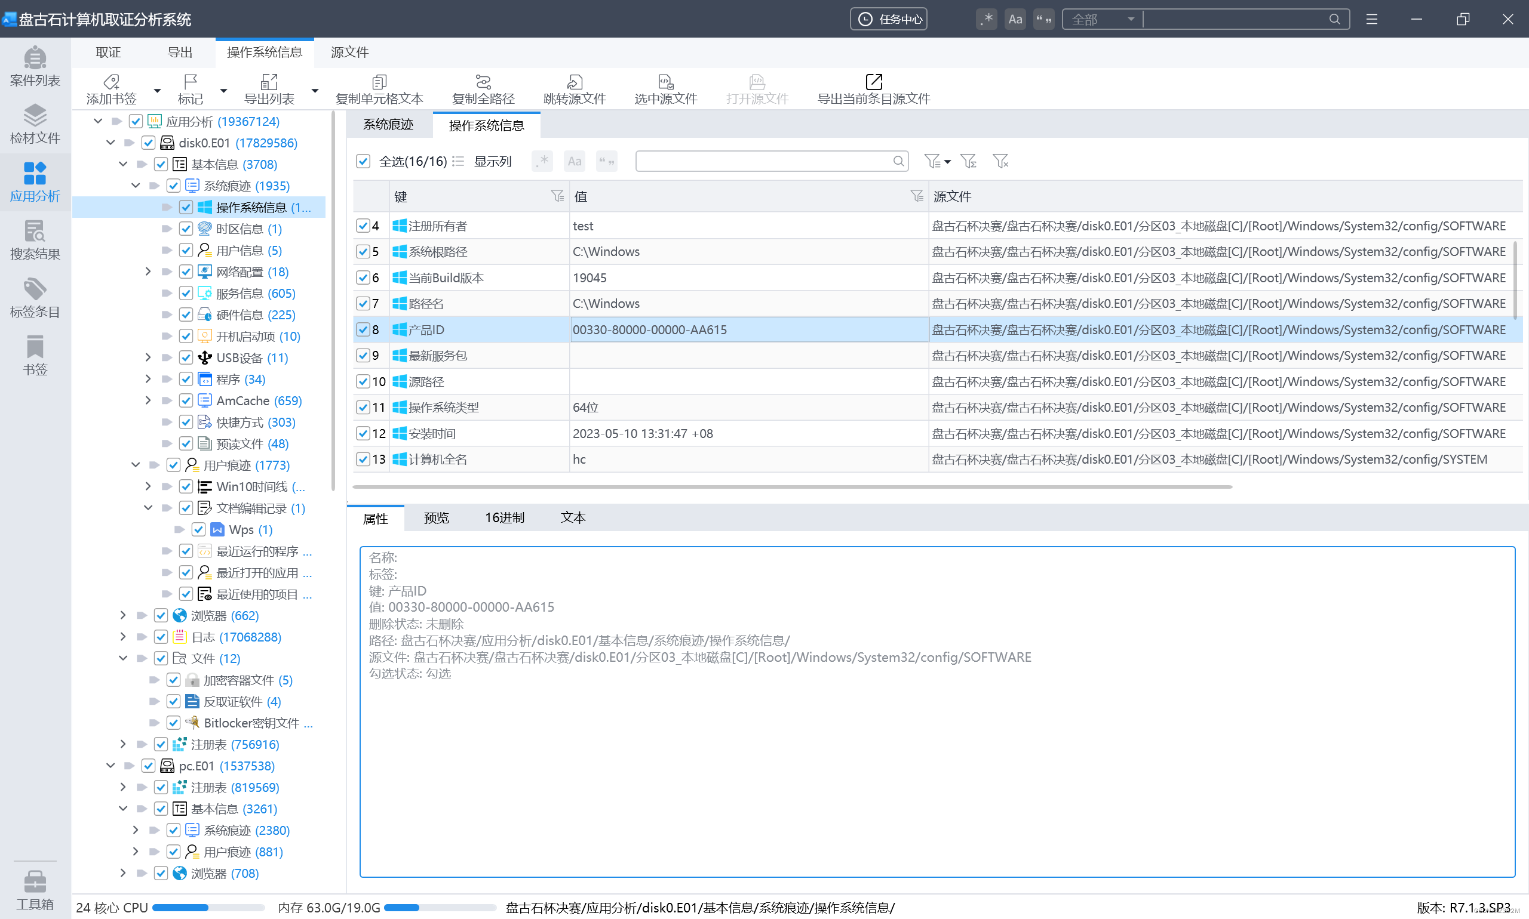The width and height of the screenshot is (1529, 919).
Task: Open the 搜索结果 sidebar panel
Action: coord(35,240)
